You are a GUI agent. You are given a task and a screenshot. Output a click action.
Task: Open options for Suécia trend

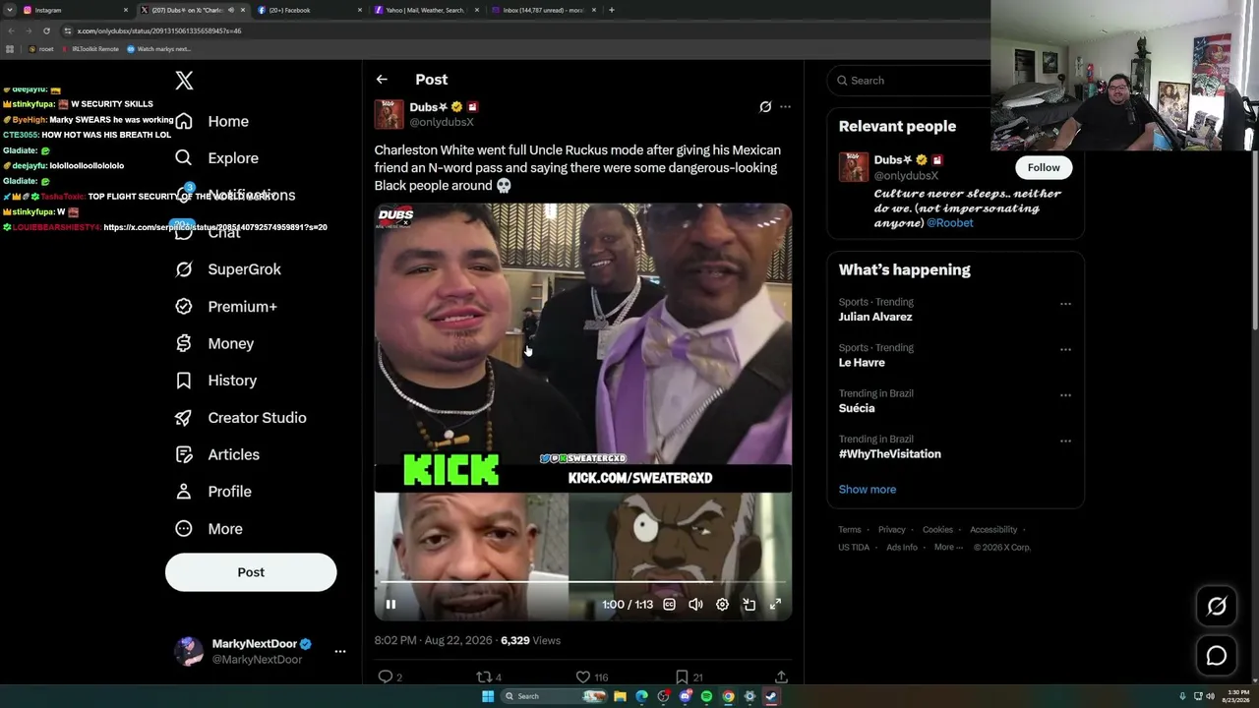coord(1065,395)
